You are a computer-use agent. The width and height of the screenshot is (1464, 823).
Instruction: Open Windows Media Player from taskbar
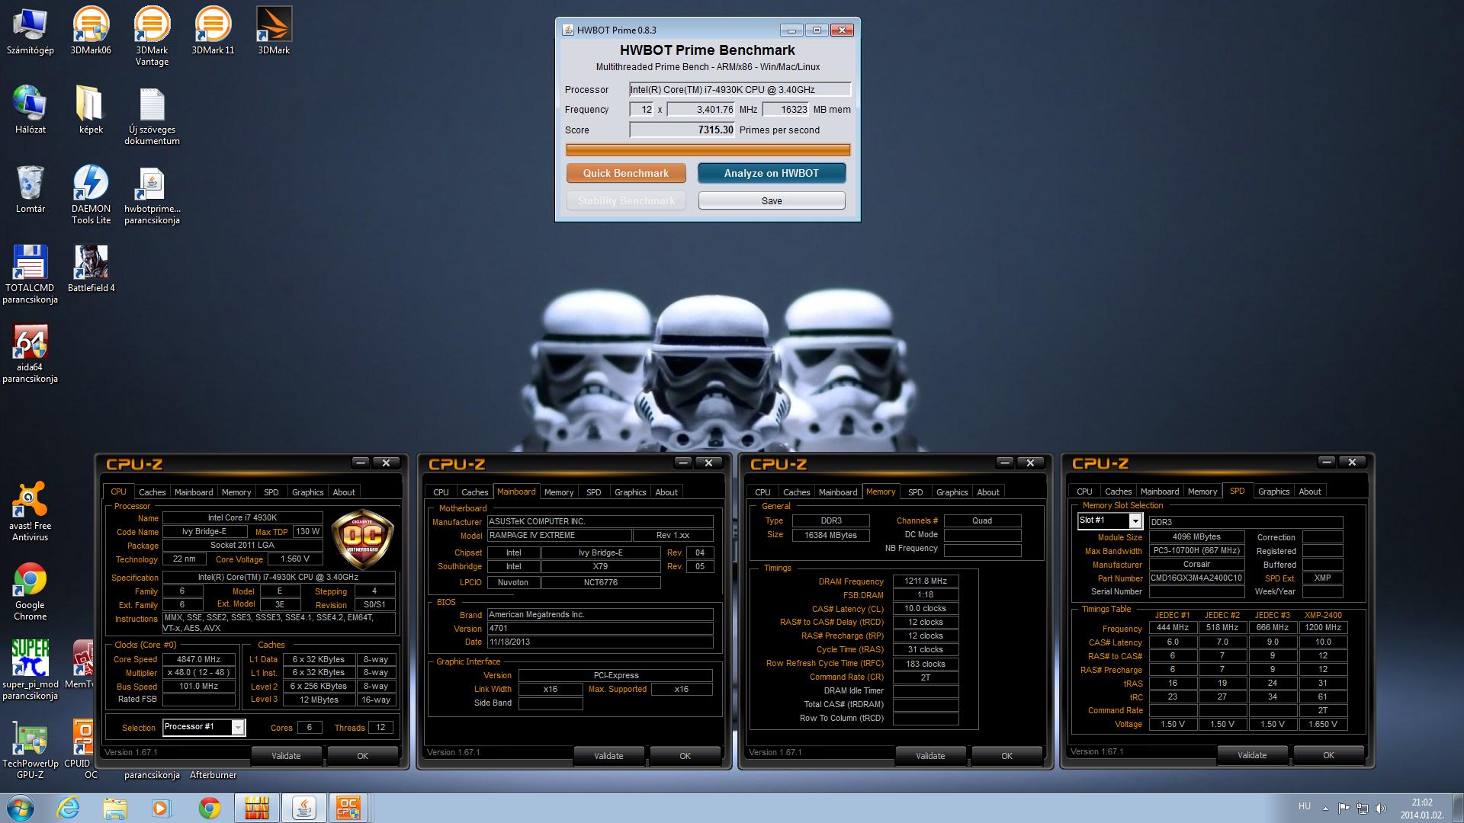pyautogui.click(x=162, y=808)
